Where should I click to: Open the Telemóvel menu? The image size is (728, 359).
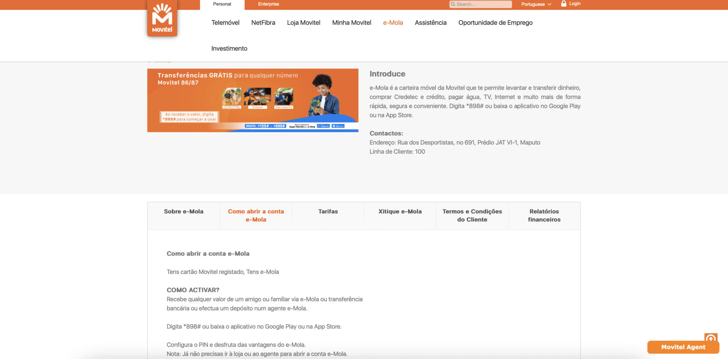[x=225, y=23]
